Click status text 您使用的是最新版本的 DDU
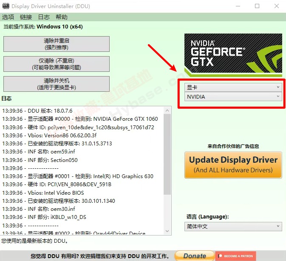286x261 pixels. point(35,241)
